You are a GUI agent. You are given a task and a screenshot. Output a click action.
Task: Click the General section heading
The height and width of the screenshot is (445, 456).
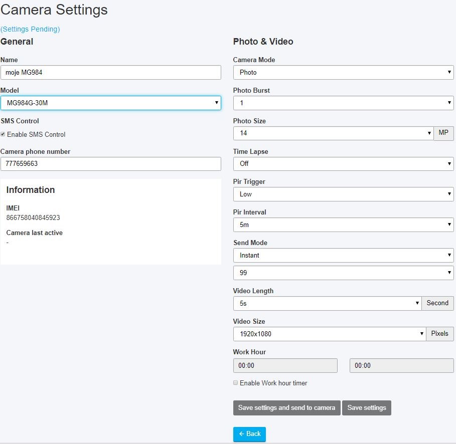(17, 42)
